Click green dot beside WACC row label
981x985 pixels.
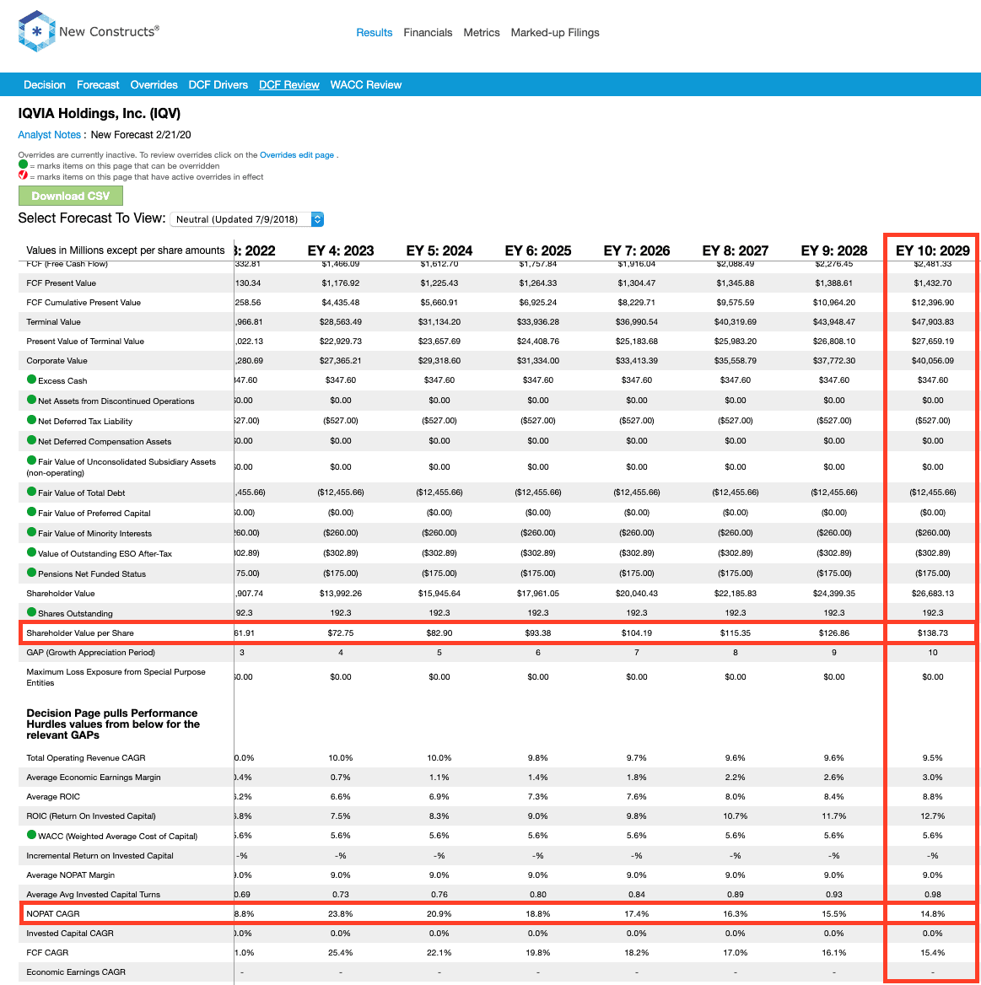click(x=31, y=835)
